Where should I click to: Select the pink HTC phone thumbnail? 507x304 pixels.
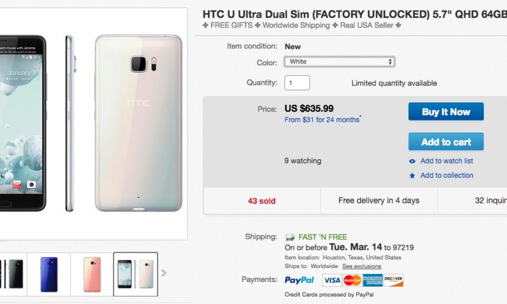tap(92, 274)
